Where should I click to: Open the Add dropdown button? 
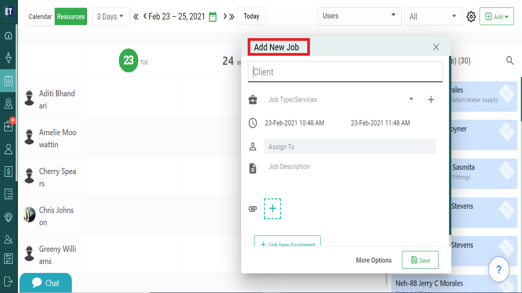497,16
